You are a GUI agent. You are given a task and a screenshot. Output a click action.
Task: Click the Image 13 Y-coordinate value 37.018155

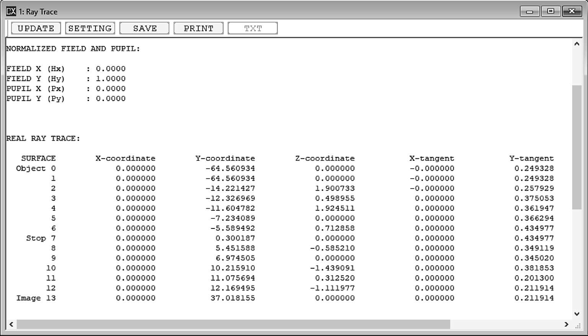(x=232, y=298)
